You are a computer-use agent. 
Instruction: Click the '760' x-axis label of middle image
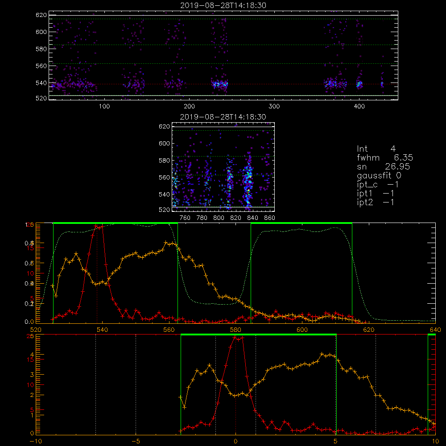point(185,218)
